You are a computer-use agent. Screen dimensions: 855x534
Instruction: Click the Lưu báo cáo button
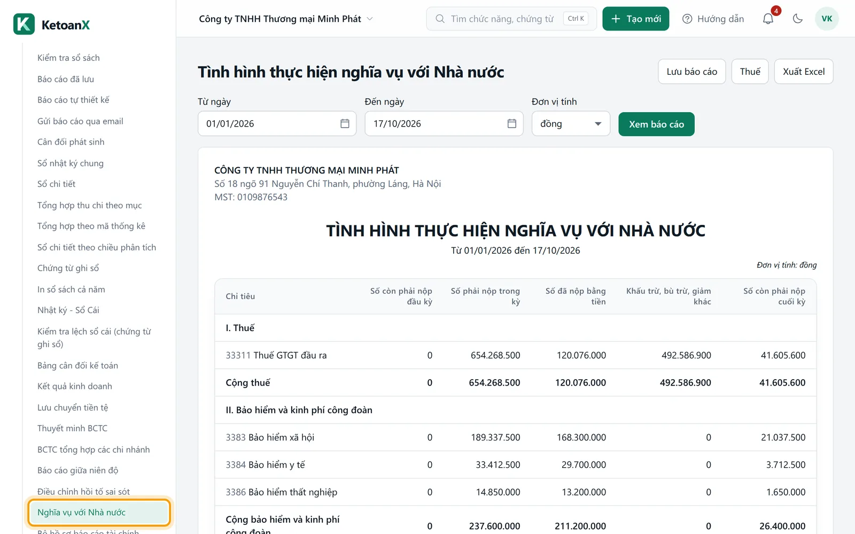pos(691,72)
